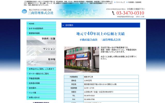This screenshot has height=103, width=165.
Task: Click the 資本金 table label
Action: pos(74,81)
